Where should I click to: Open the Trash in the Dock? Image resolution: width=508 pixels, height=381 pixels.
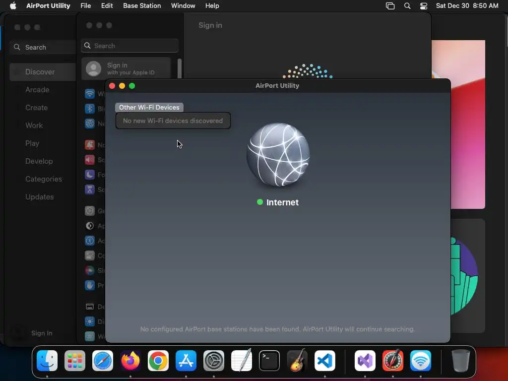pos(461,361)
